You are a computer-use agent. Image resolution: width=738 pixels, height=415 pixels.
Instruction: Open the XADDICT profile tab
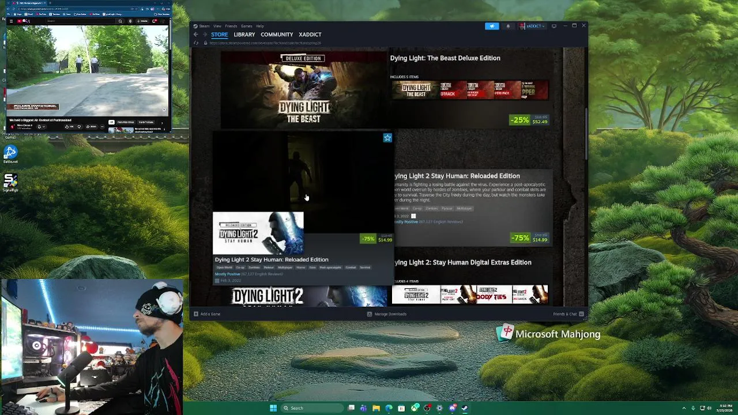[x=310, y=35]
